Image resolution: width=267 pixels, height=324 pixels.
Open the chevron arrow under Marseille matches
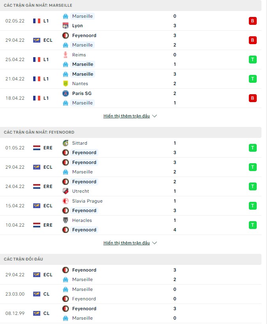click(155, 116)
